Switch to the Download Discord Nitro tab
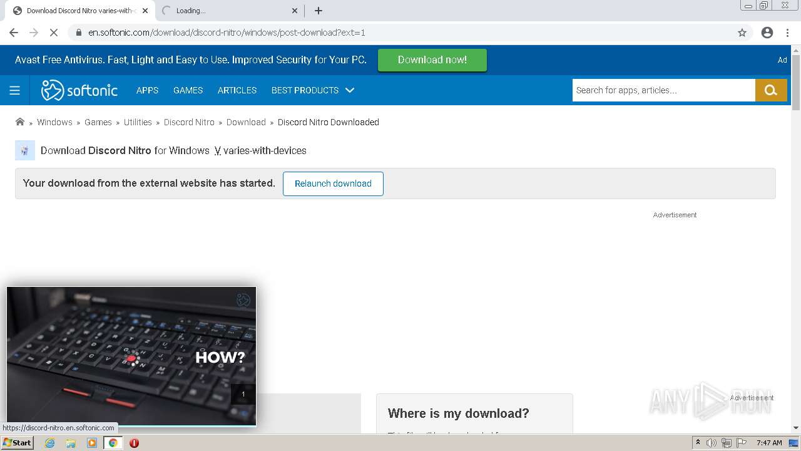This screenshot has height=451, width=801. (79, 11)
